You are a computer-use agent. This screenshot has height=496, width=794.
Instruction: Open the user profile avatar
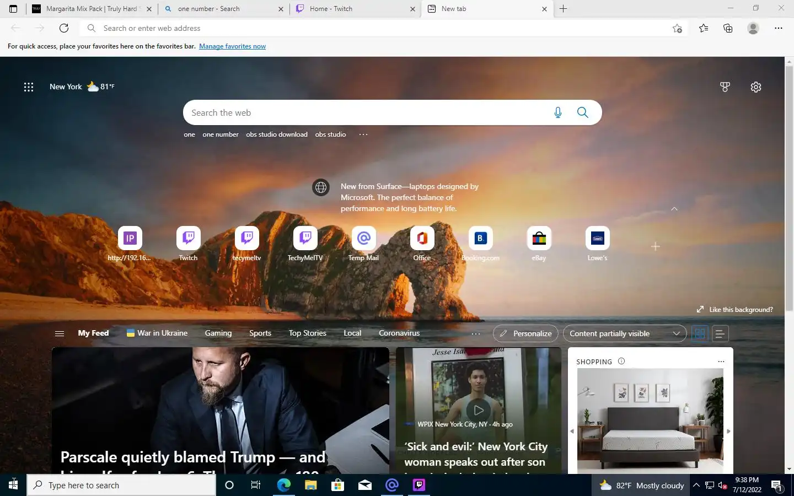coord(753,28)
